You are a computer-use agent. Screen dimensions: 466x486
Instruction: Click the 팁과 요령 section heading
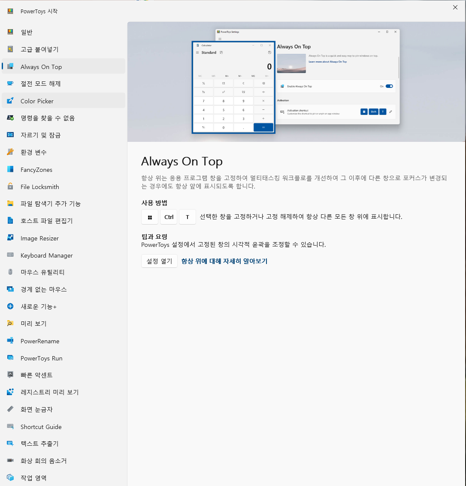[154, 237]
